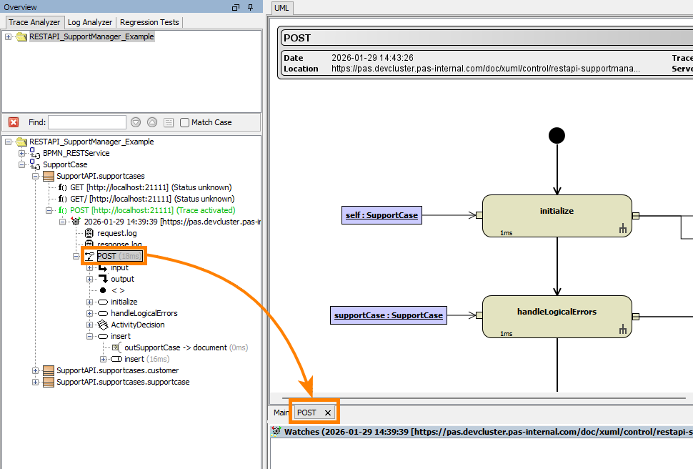Enable the Match Case checkbox

pyautogui.click(x=185, y=122)
